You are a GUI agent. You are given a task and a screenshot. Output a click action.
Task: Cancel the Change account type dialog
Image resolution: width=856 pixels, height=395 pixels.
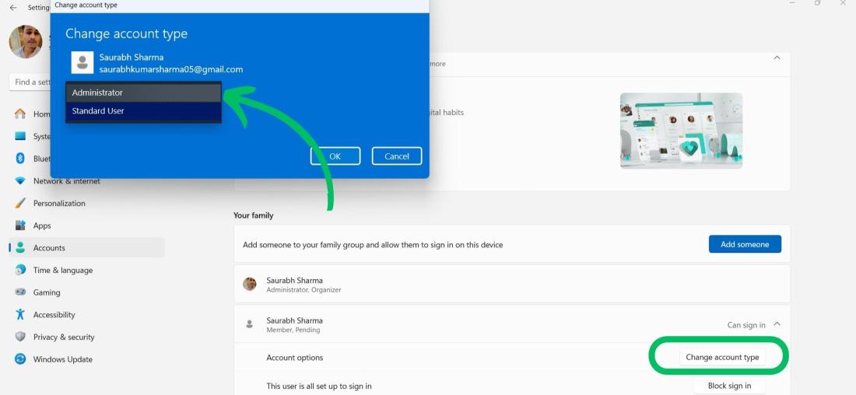[397, 156]
